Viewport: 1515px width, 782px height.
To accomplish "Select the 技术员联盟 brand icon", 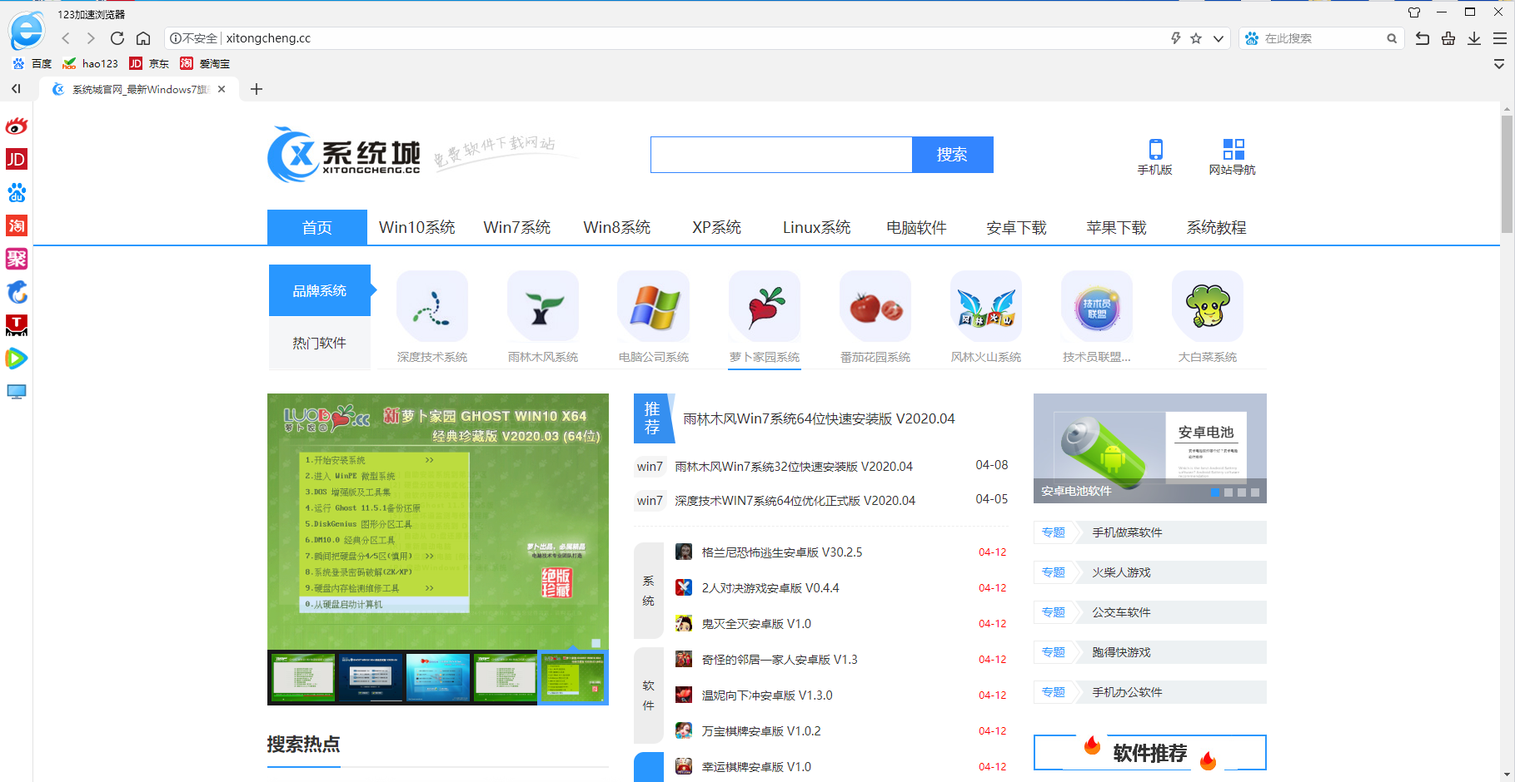I will click(1097, 306).
